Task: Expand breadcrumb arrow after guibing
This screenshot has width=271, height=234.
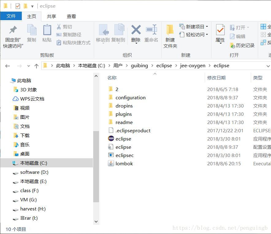Action: 152,66
